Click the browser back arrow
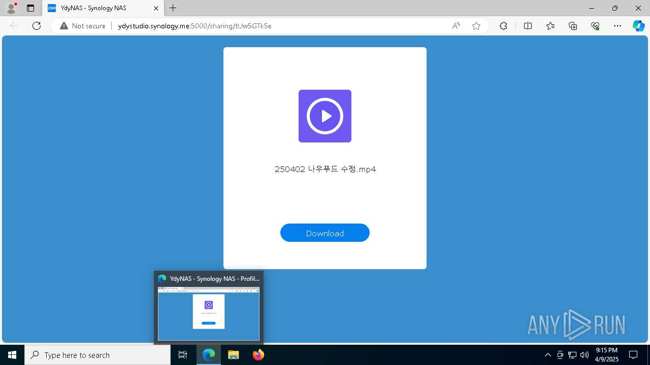This screenshot has height=365, width=650. coord(14,26)
